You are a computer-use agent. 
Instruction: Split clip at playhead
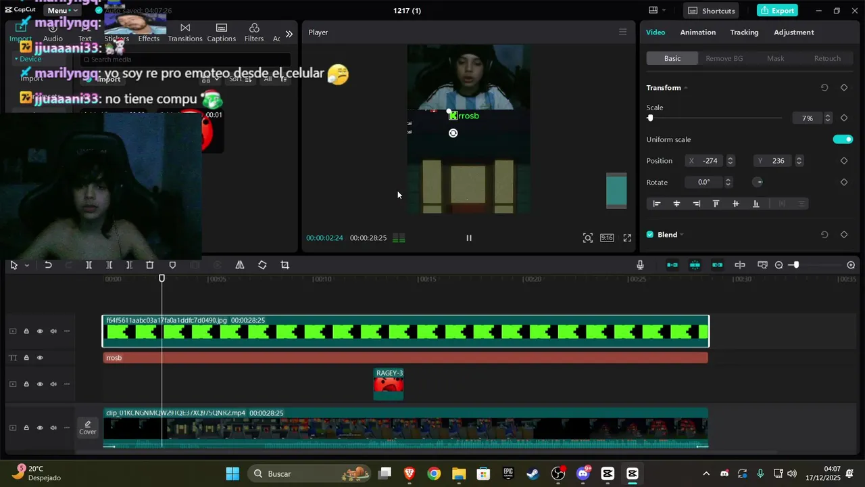click(89, 265)
